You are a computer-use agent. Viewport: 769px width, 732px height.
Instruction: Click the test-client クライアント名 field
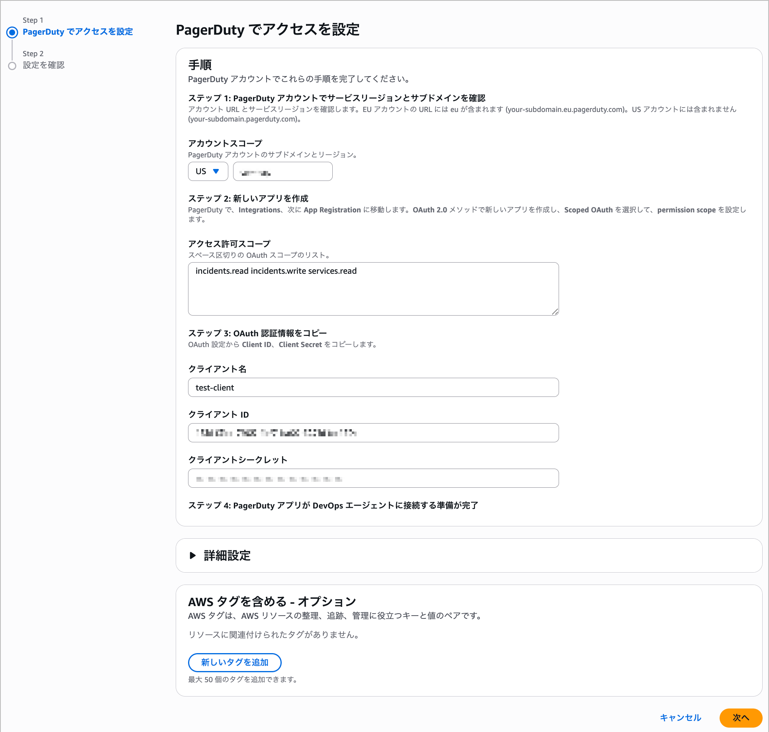(373, 387)
